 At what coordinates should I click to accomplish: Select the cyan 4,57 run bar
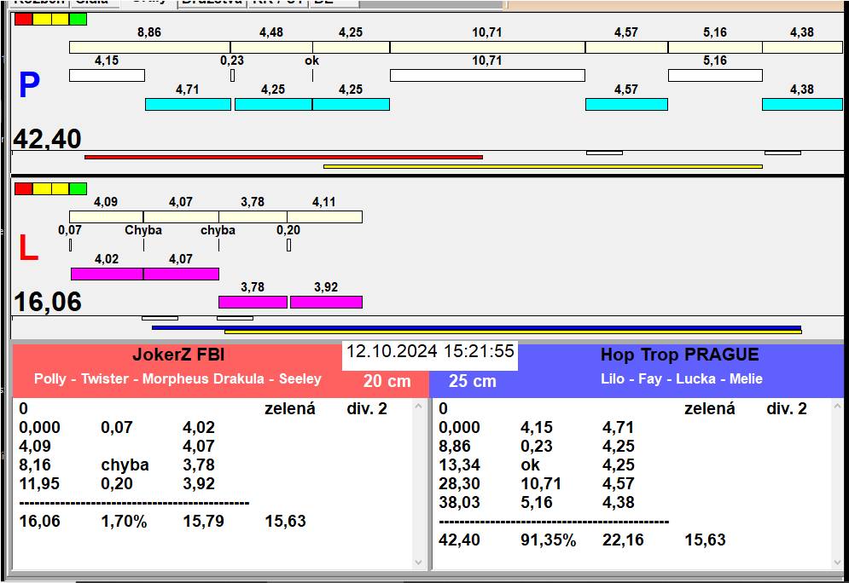626,104
